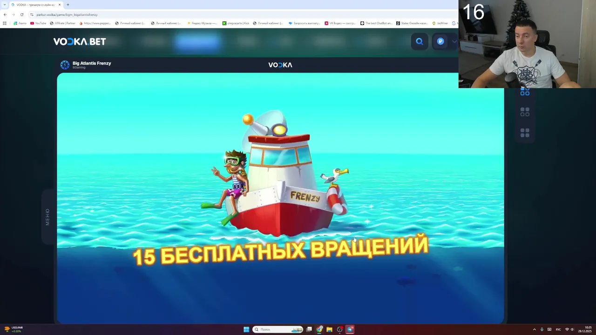Open File Explorer from the taskbar
This screenshot has width=596, height=335.
pyautogui.click(x=329, y=329)
